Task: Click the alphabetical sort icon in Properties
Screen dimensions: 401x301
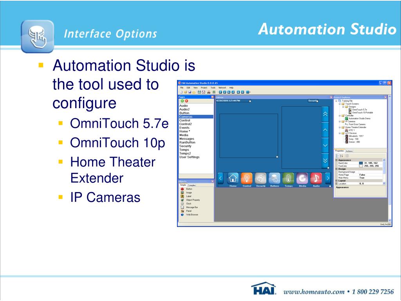Action: click(341, 156)
